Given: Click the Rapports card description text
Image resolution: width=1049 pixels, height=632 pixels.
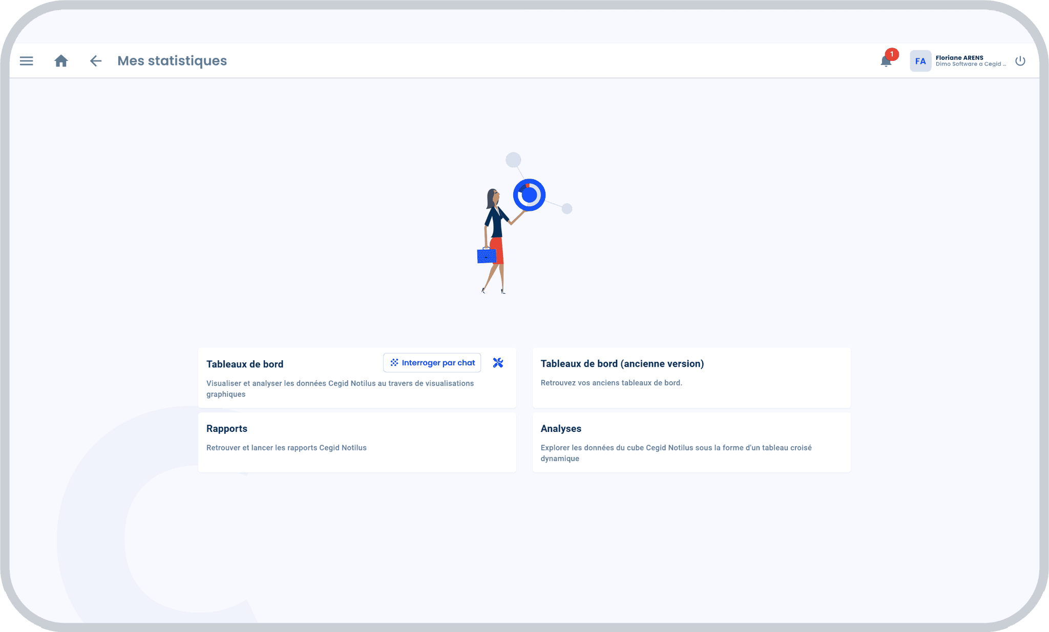Looking at the screenshot, I should 286,448.
